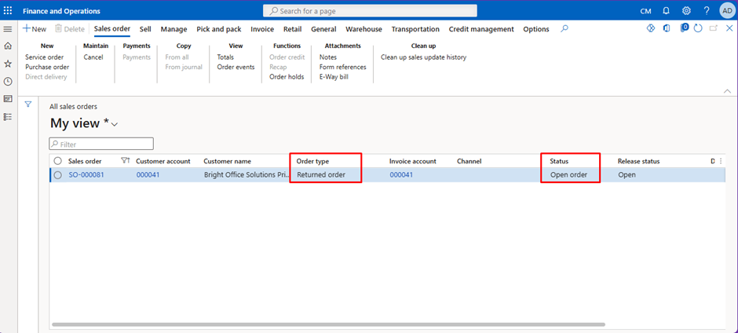Image resolution: width=738 pixels, height=333 pixels.
Task: Select the SO-000081 row radio button
Action: click(58, 174)
